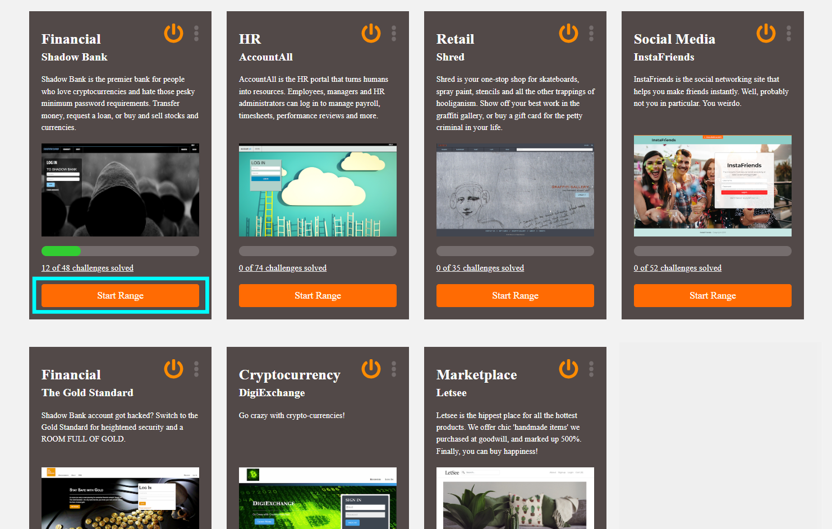Screen dimensions: 832x529
Task: Start Range for AccountAll HR portal
Action: coord(318,295)
